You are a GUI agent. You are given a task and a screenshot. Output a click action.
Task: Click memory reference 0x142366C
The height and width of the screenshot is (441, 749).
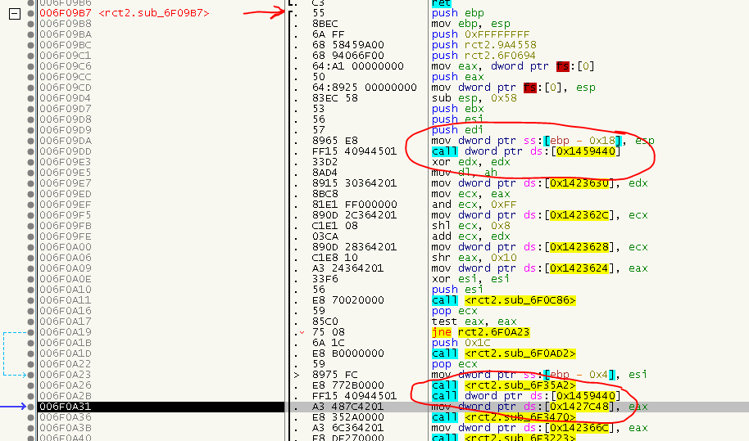point(579,428)
